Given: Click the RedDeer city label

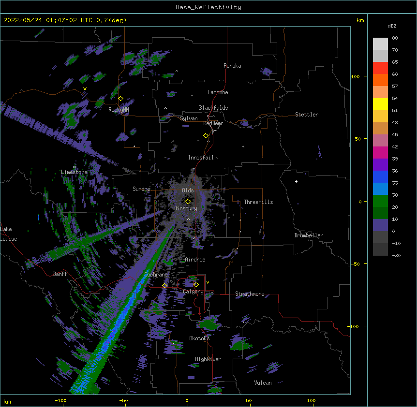Looking at the screenshot, I should 213,123.
